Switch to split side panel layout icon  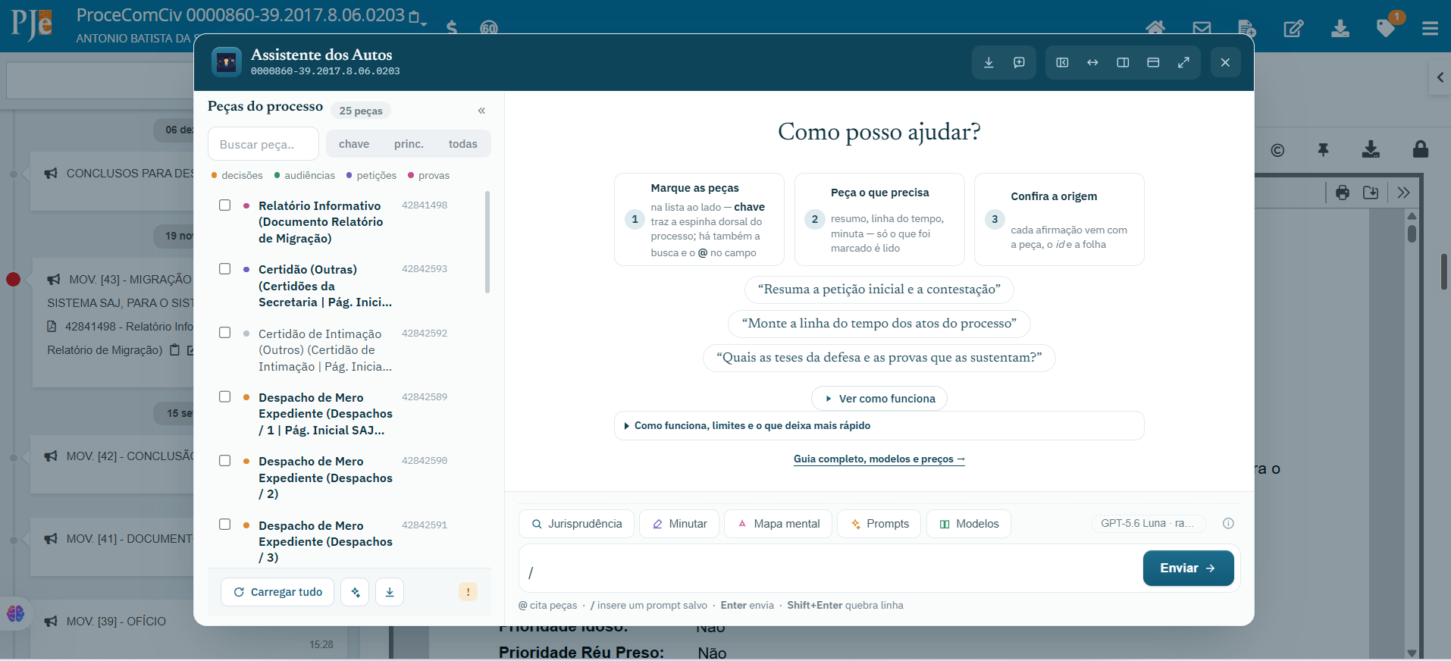[1123, 62]
